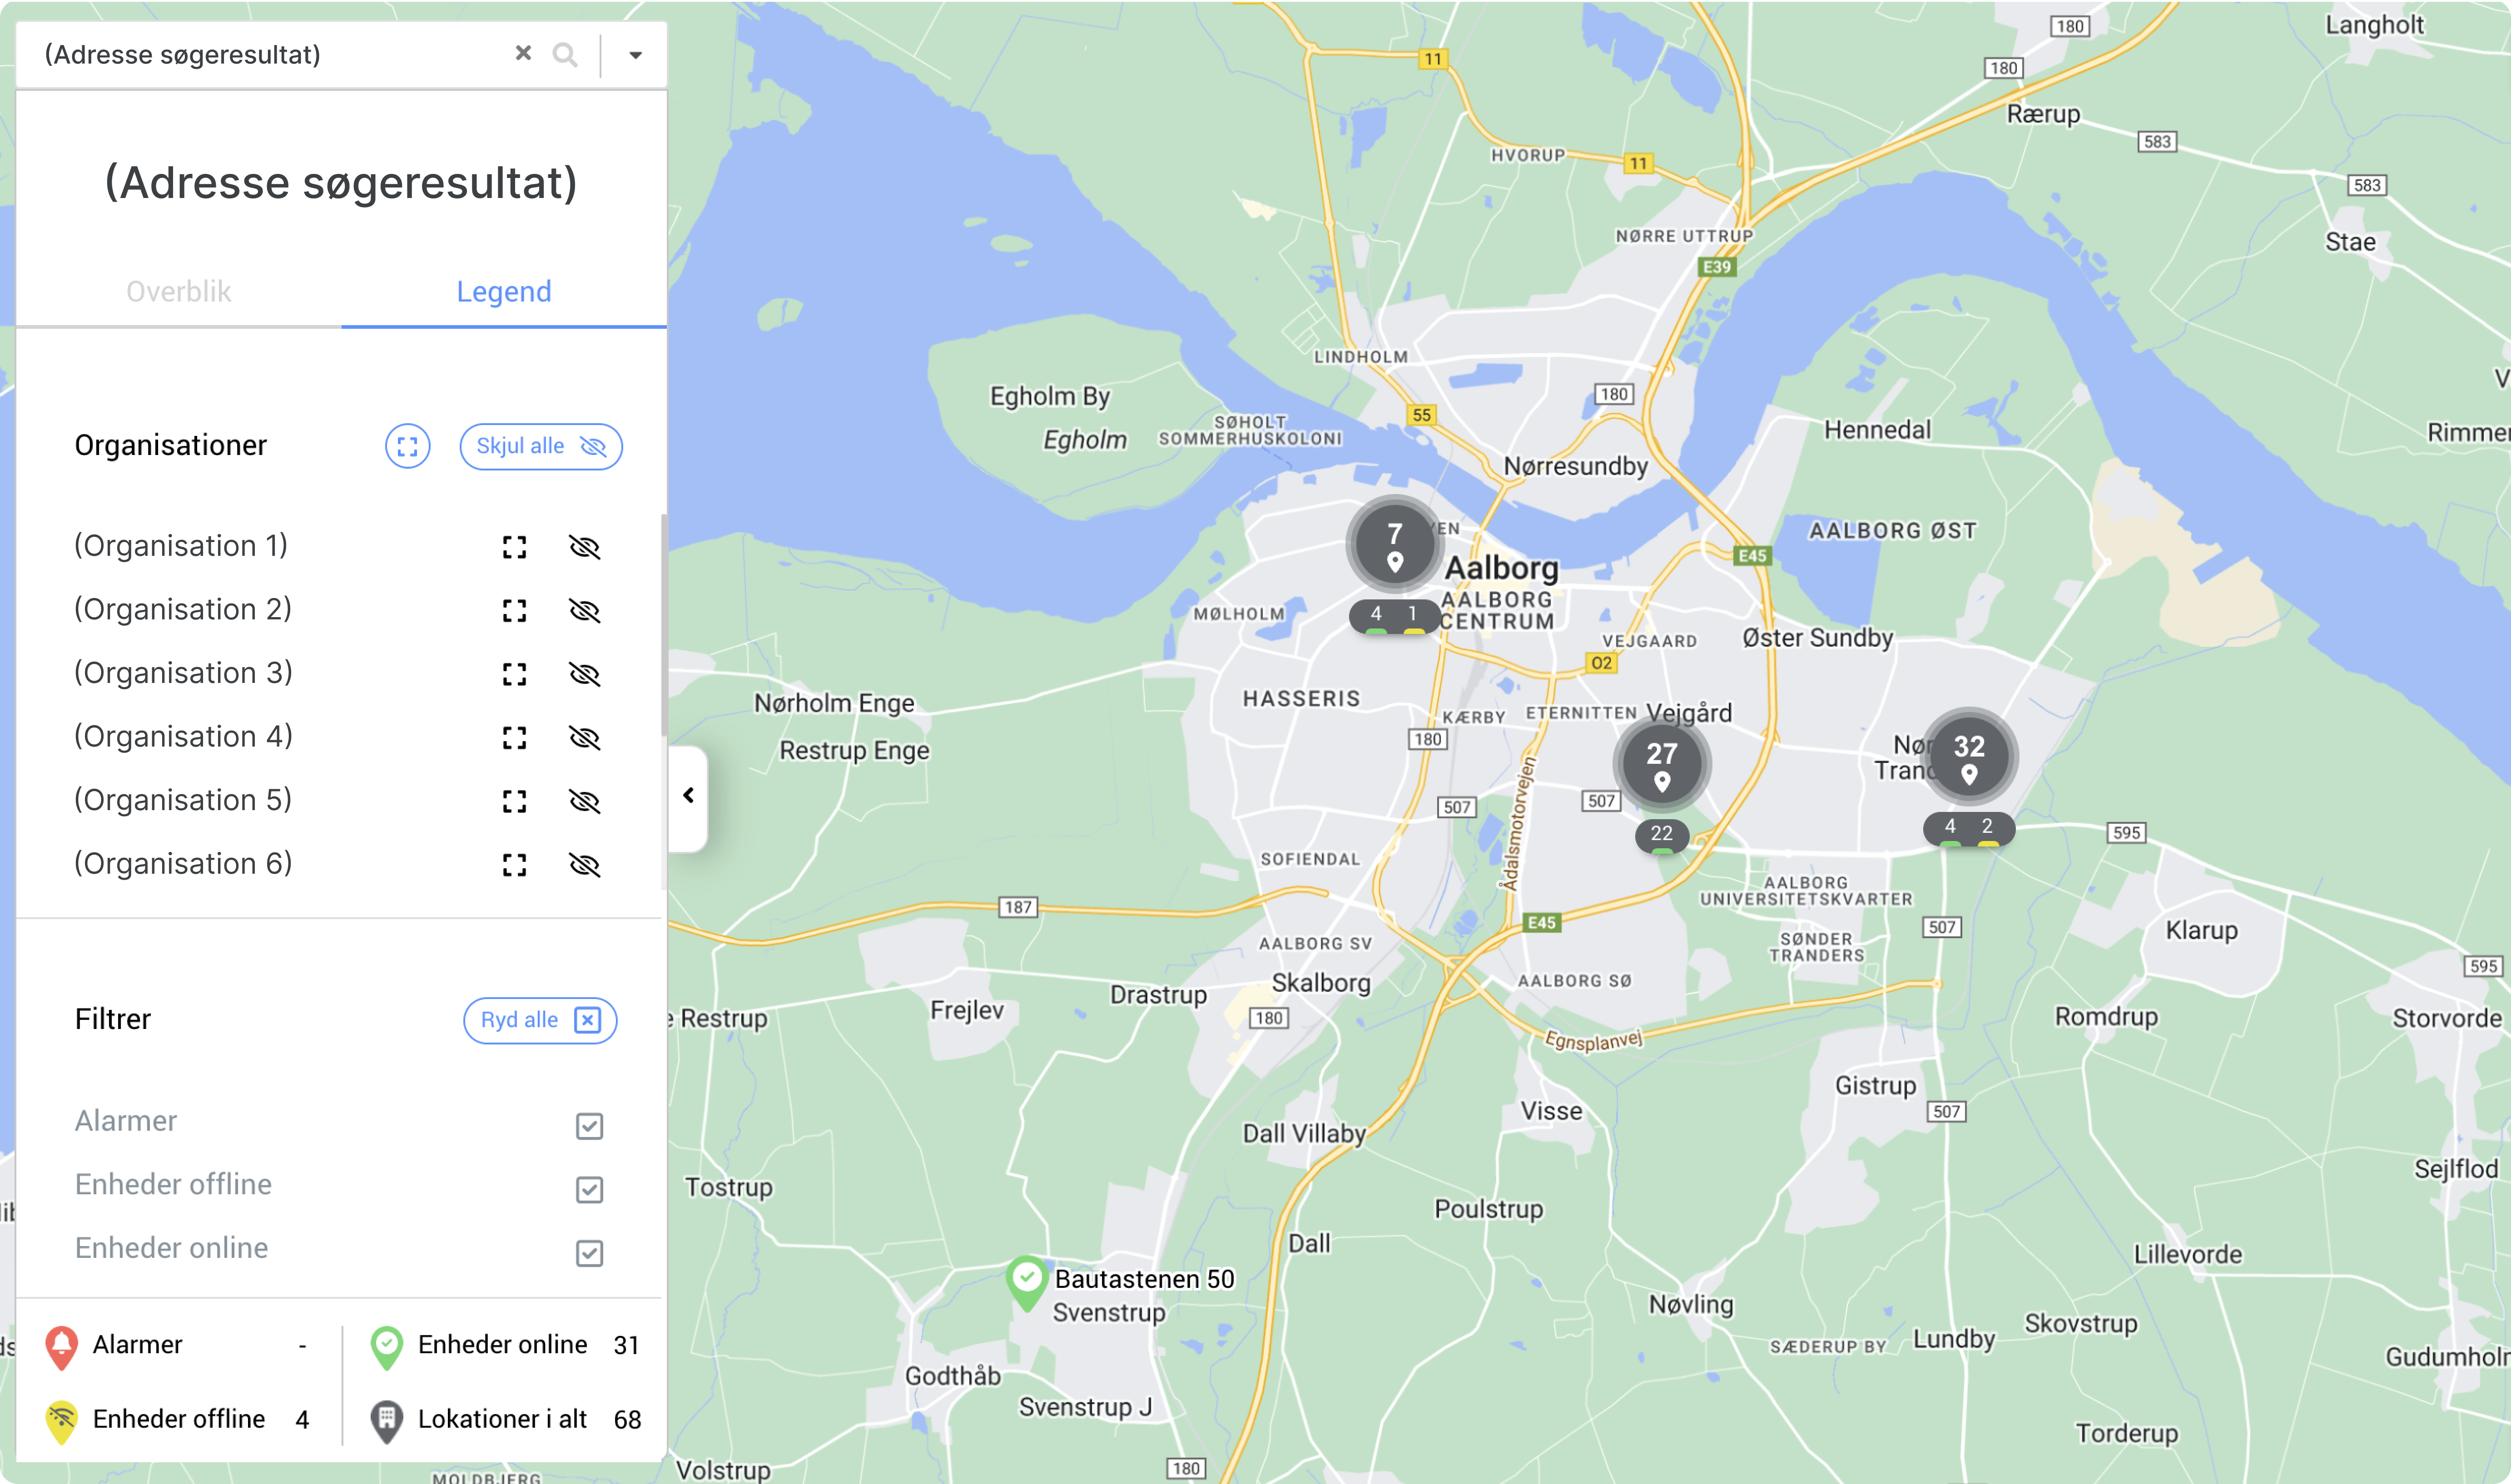Viewport: 2511px width, 1484px height.
Task: Switch to the Overblik tab
Action: (178, 291)
